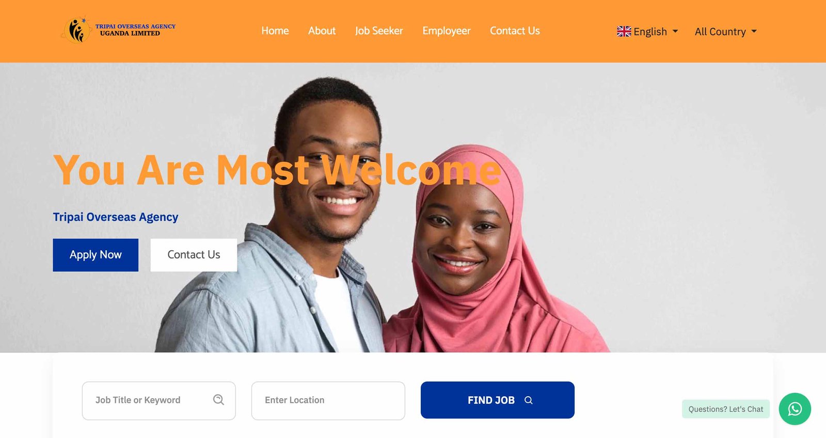Open the Employeer menu link

(447, 31)
